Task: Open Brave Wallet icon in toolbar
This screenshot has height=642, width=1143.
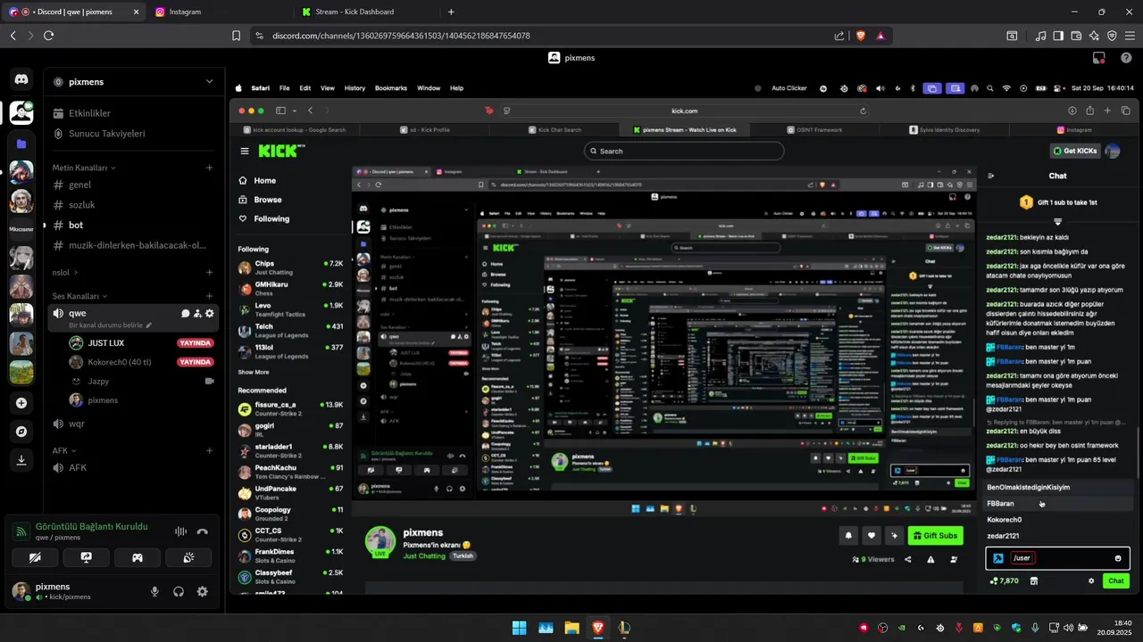Action: [1076, 36]
